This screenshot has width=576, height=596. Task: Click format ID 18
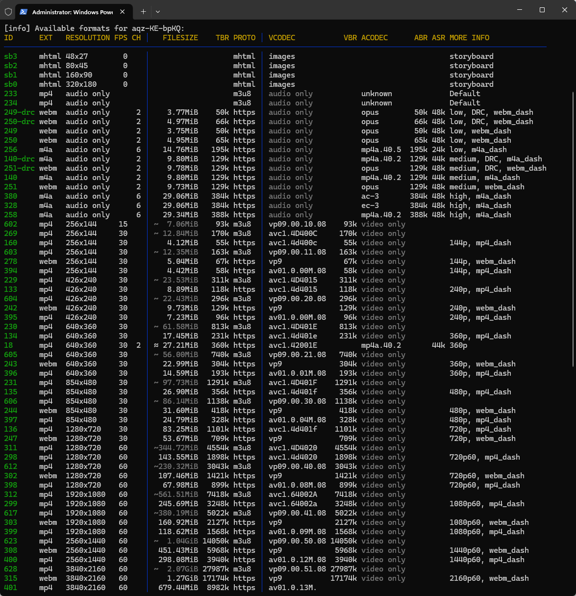point(8,345)
